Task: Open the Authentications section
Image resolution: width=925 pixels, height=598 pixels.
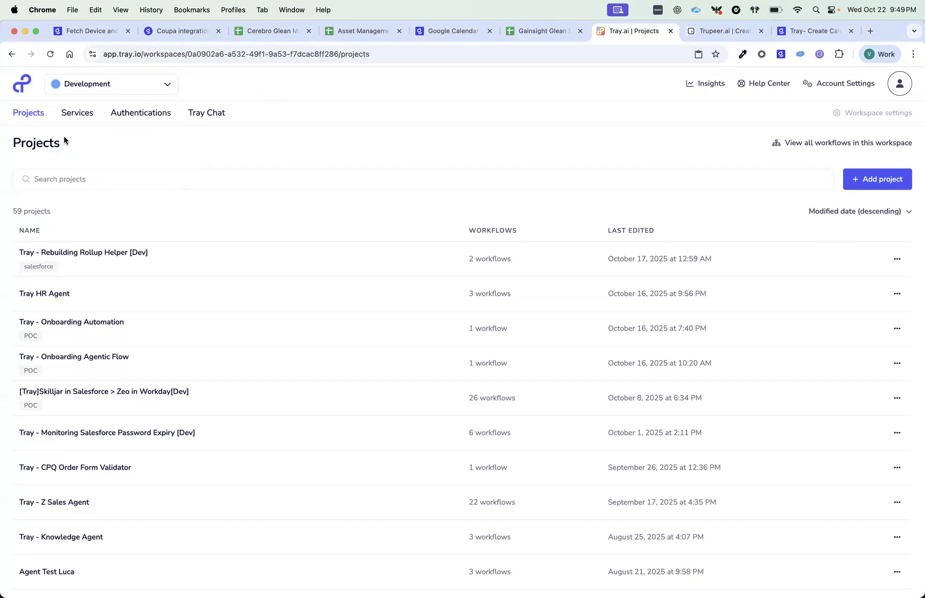Action: [x=141, y=113]
